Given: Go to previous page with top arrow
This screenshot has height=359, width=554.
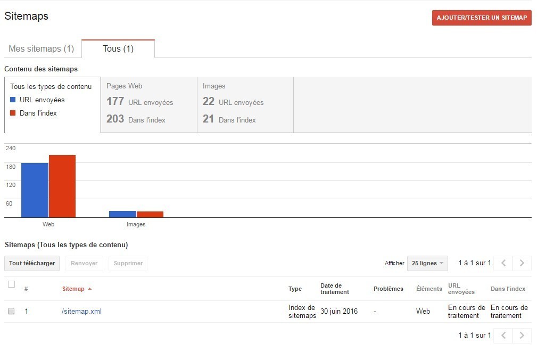Looking at the screenshot, I should click(503, 263).
